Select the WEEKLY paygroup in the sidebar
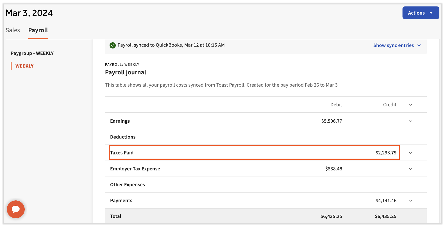This screenshot has width=445, height=227. click(24, 66)
